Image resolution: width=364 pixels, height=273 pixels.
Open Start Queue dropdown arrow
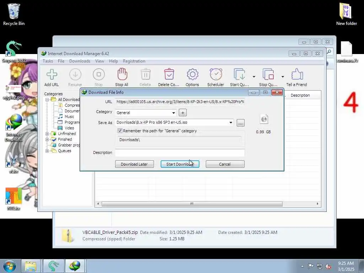[x=254, y=77]
